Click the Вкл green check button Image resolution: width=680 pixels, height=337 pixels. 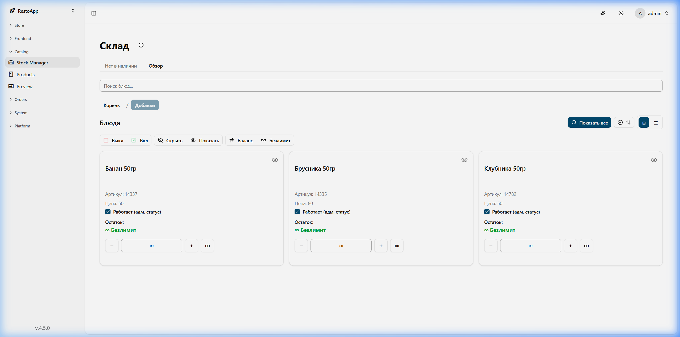click(139, 140)
